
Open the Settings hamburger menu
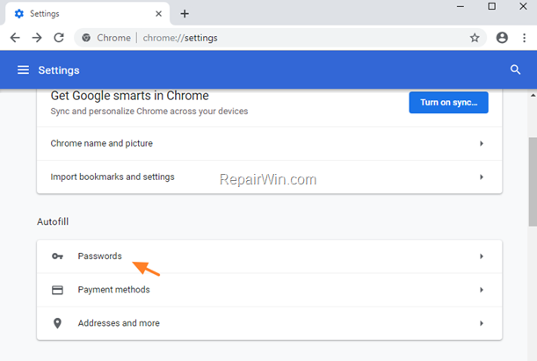[x=23, y=69]
